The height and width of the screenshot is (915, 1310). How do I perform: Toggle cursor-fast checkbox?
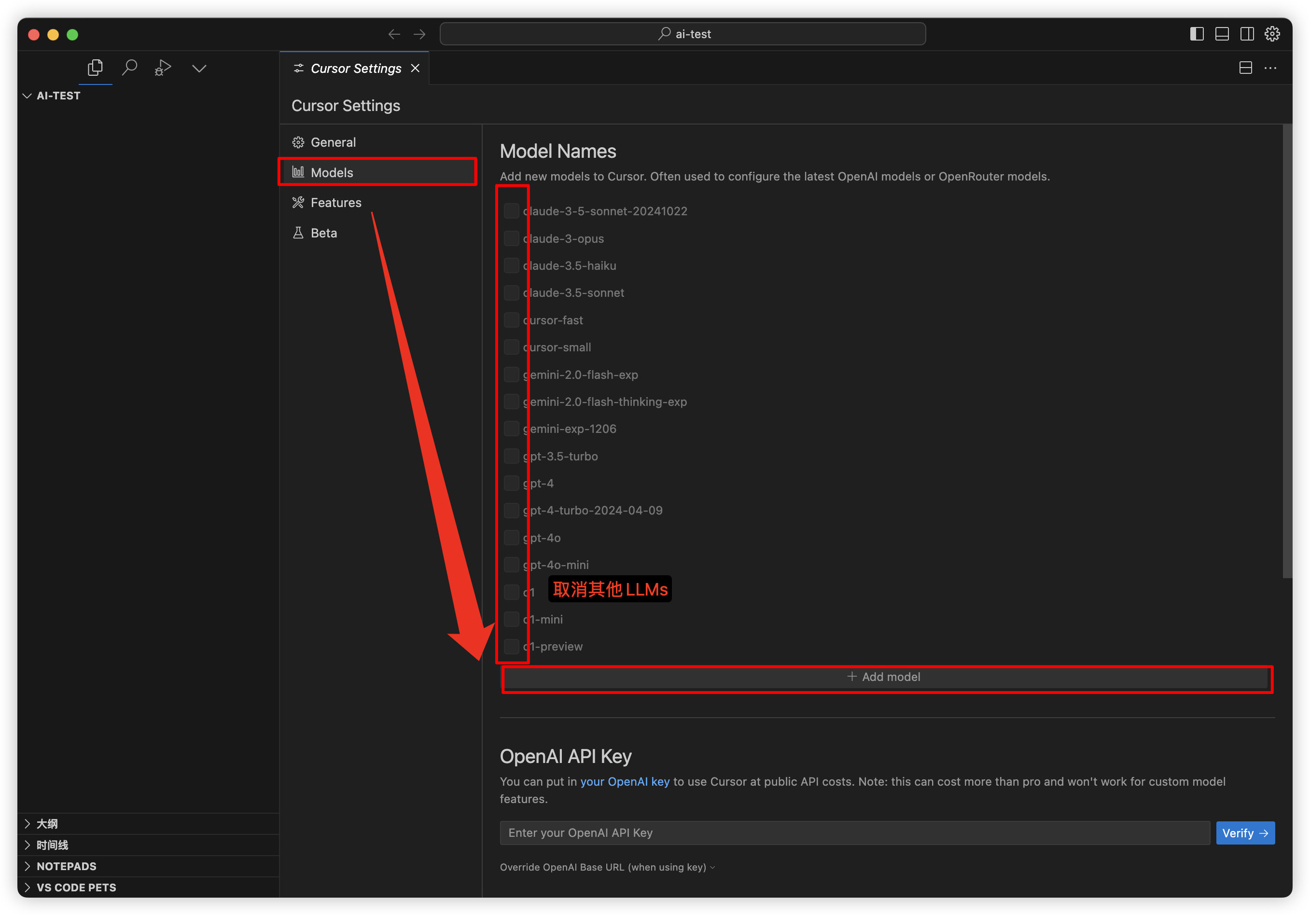pyautogui.click(x=511, y=320)
